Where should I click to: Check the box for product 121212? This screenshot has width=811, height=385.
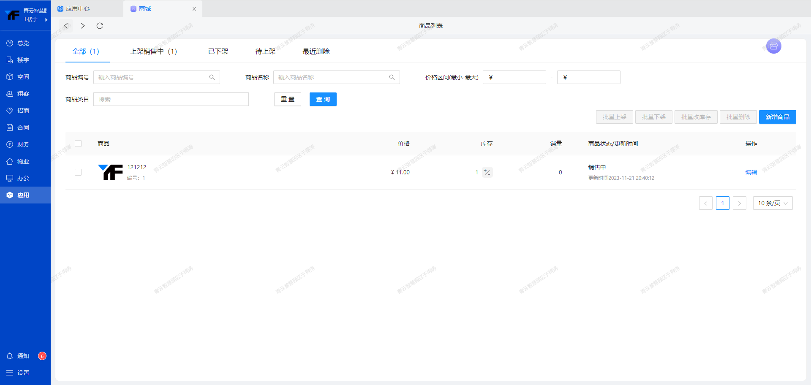tap(78, 172)
